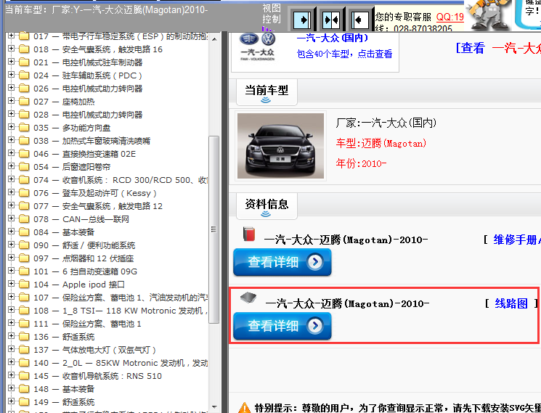Click the gray wiring diagram device icon
The height and width of the screenshot is (413, 541).
coord(248,297)
